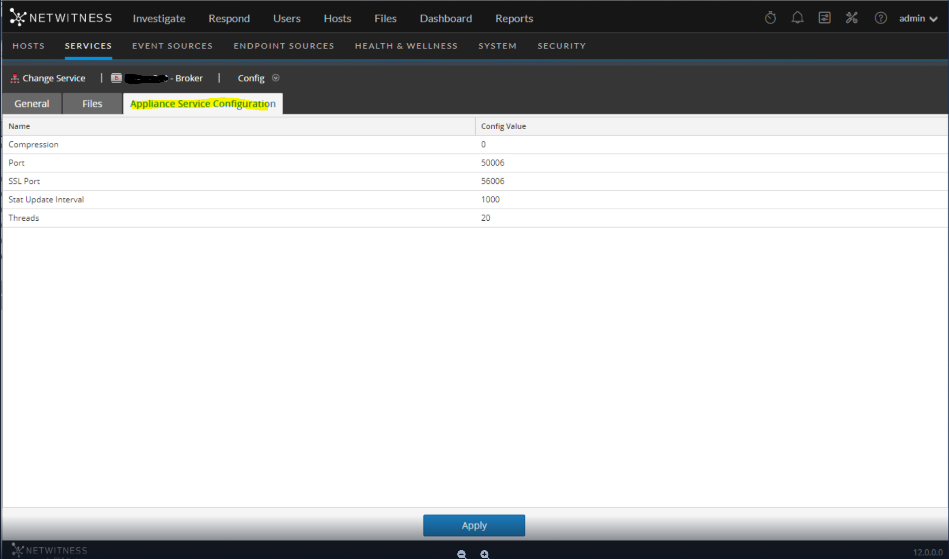This screenshot has height=559, width=949.
Task: Click the Name column header
Action: point(19,126)
